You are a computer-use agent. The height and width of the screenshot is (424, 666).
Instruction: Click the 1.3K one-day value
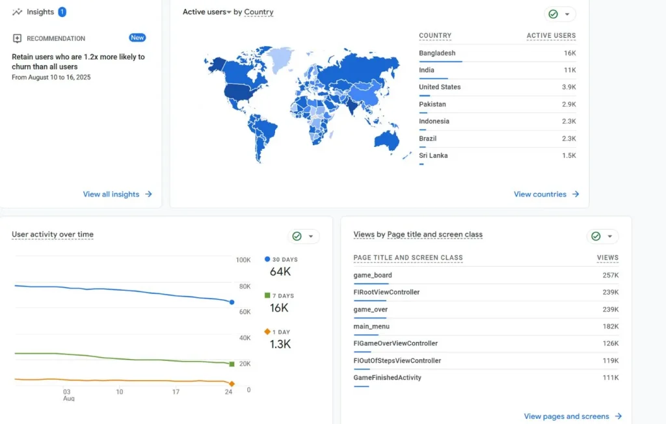pyautogui.click(x=280, y=344)
